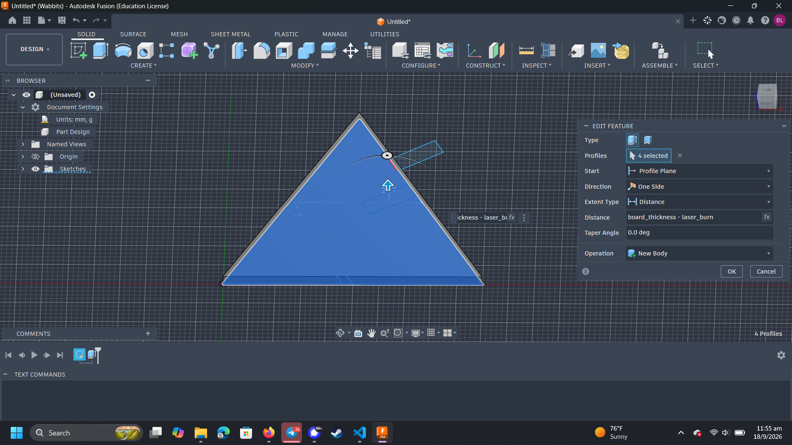Open Grid and Snaps settings
The width and height of the screenshot is (792, 445).
[431, 333]
